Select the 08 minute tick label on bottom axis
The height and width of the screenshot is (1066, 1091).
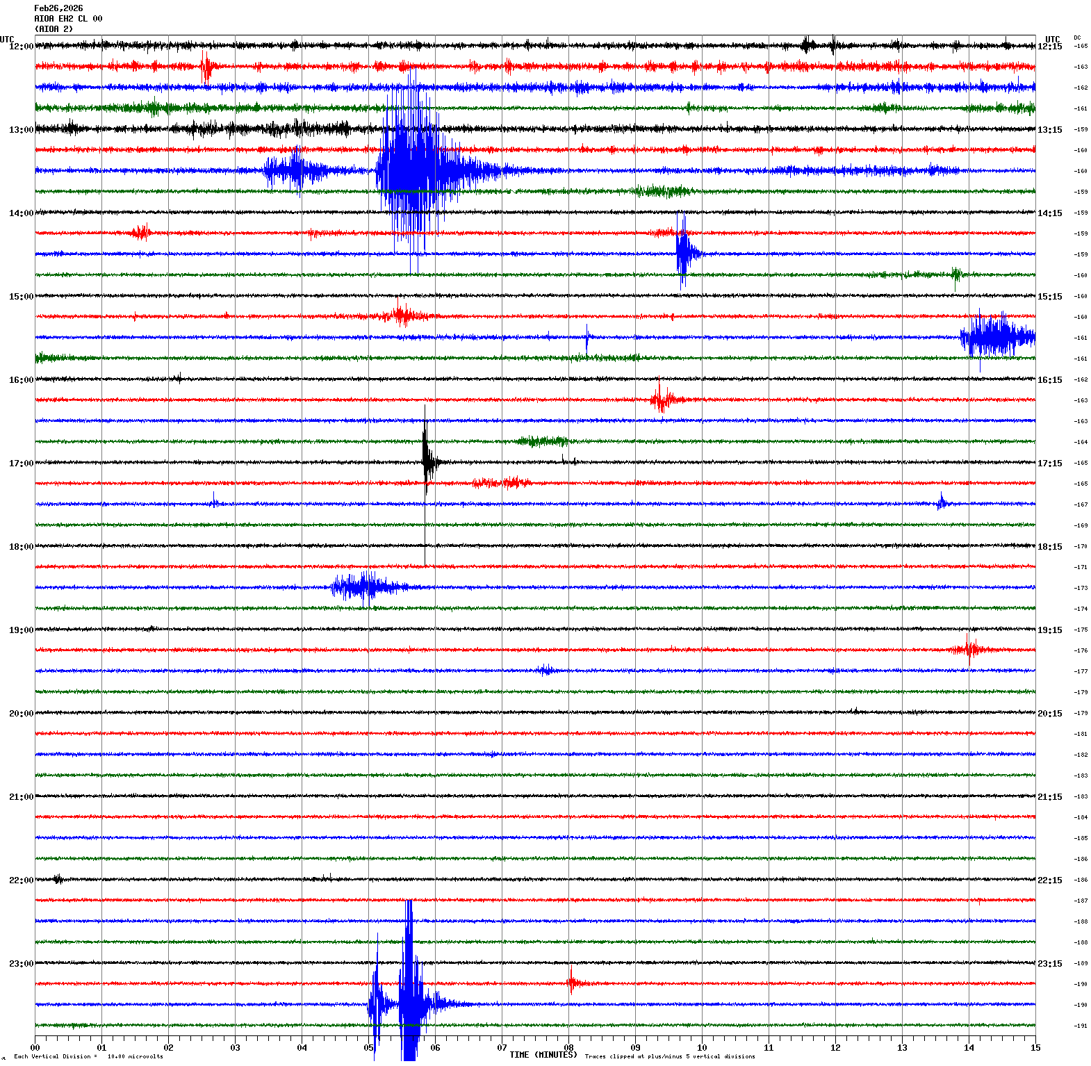click(x=568, y=1048)
